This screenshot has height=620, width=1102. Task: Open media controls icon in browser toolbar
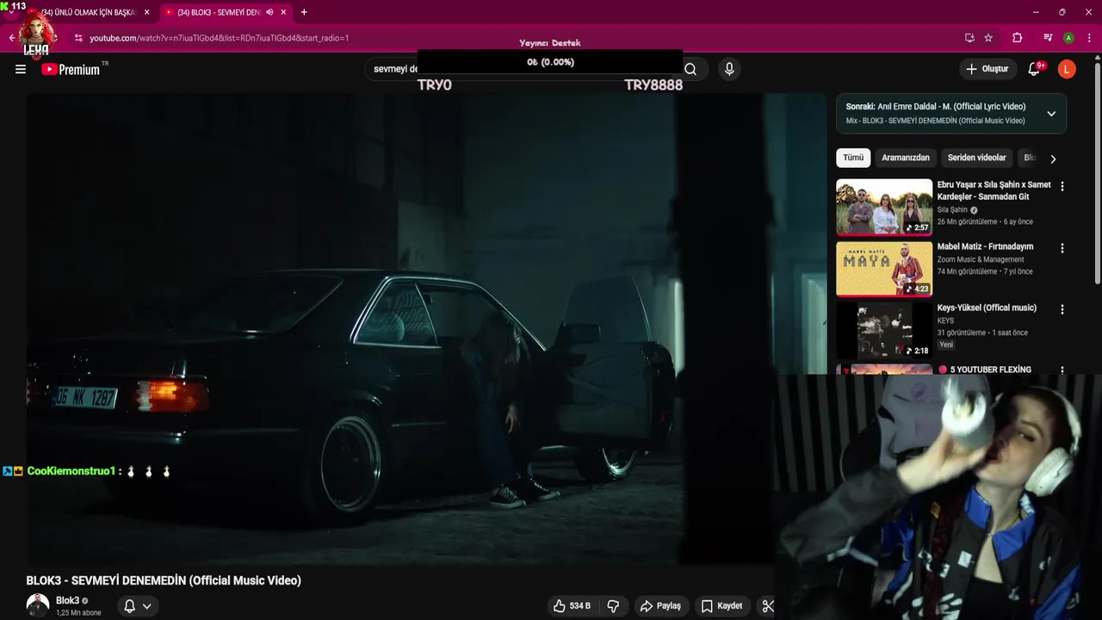(1048, 38)
